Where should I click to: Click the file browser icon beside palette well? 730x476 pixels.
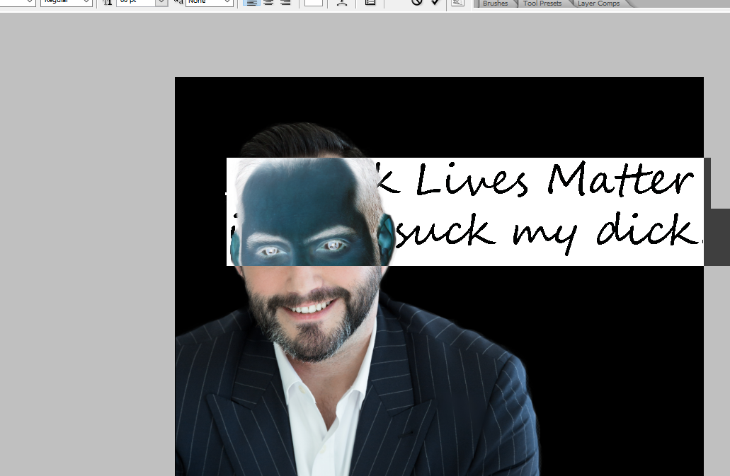[457, 2]
